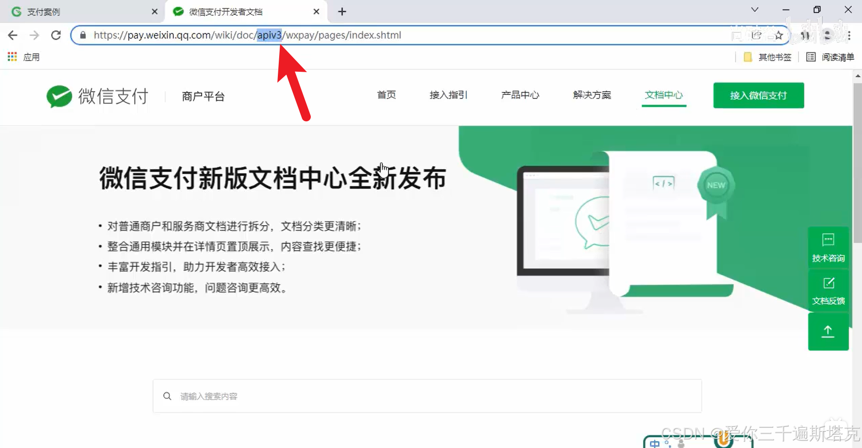The height and width of the screenshot is (448, 862).
Task: Open the 其他书签 bookmarks folder
Action: 767,57
